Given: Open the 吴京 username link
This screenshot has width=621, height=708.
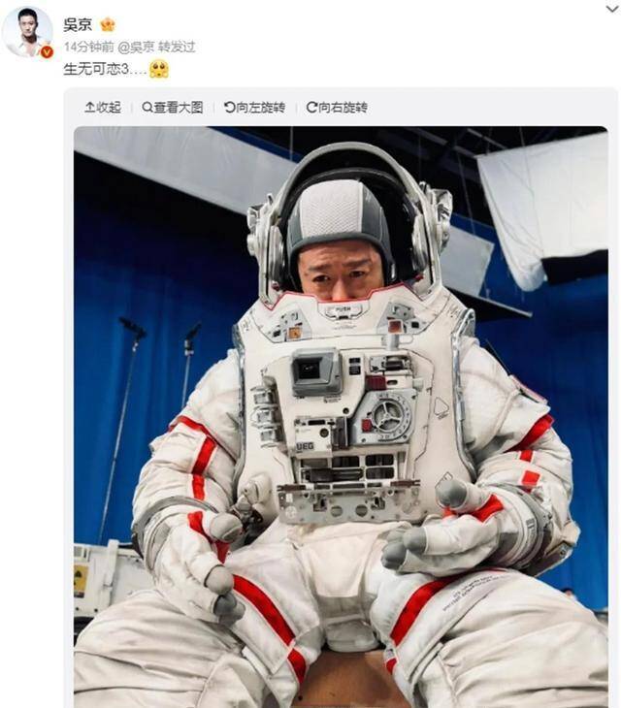Looking at the screenshot, I should tap(78, 24).
